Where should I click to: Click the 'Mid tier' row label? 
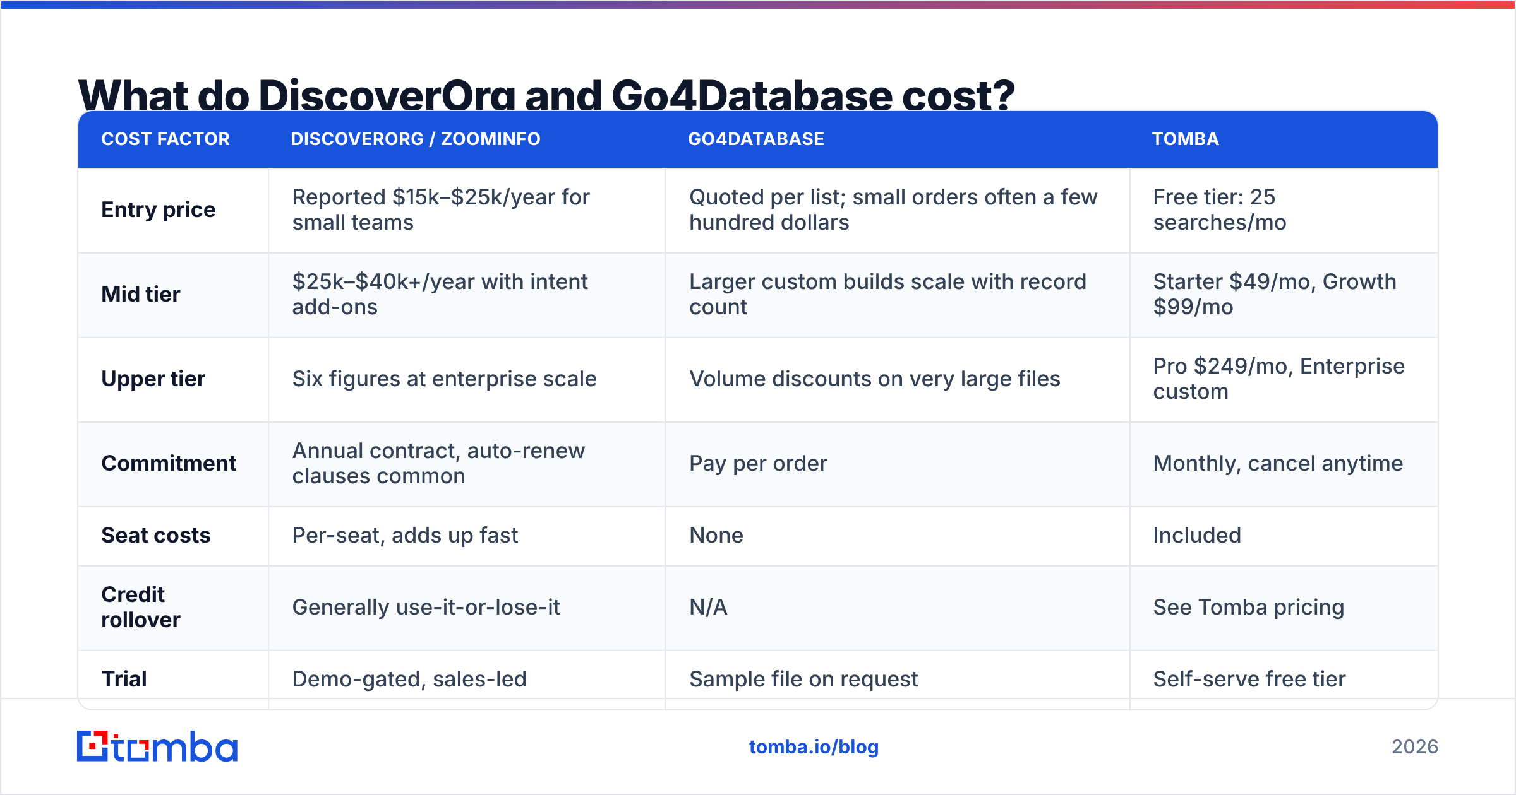141,294
